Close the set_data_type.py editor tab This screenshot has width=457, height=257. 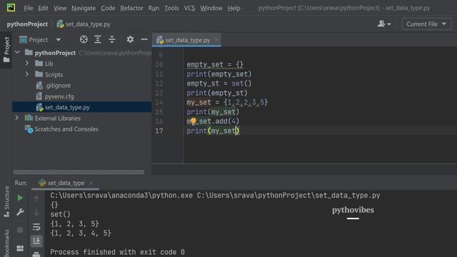pos(216,40)
